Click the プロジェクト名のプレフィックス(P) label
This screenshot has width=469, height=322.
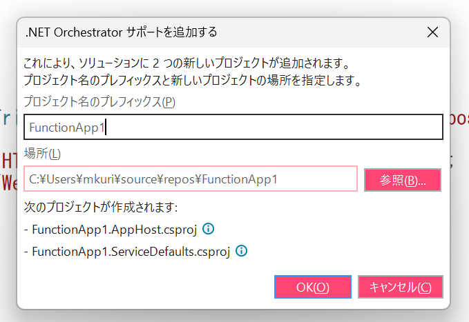point(99,102)
